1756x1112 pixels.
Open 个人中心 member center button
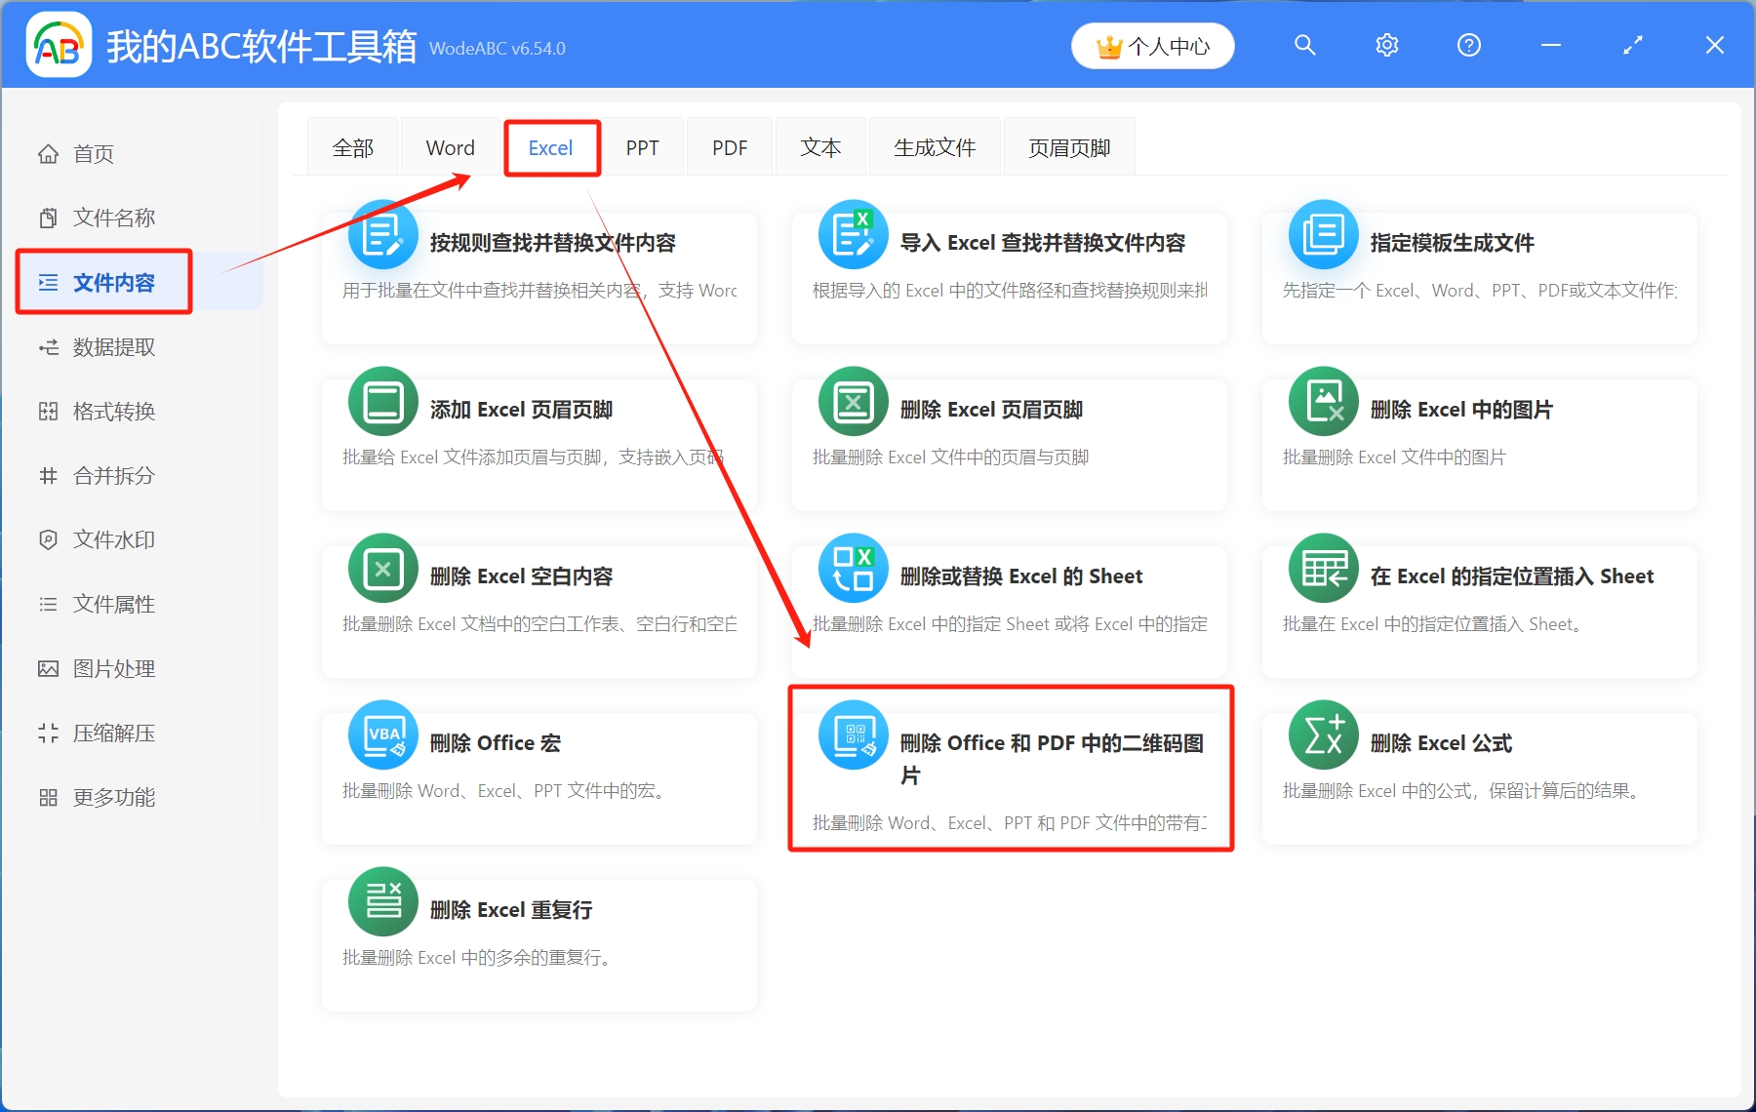[1152, 45]
